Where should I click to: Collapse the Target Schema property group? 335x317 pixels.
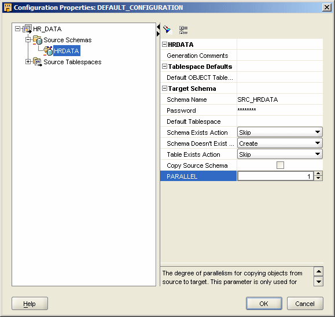point(164,89)
